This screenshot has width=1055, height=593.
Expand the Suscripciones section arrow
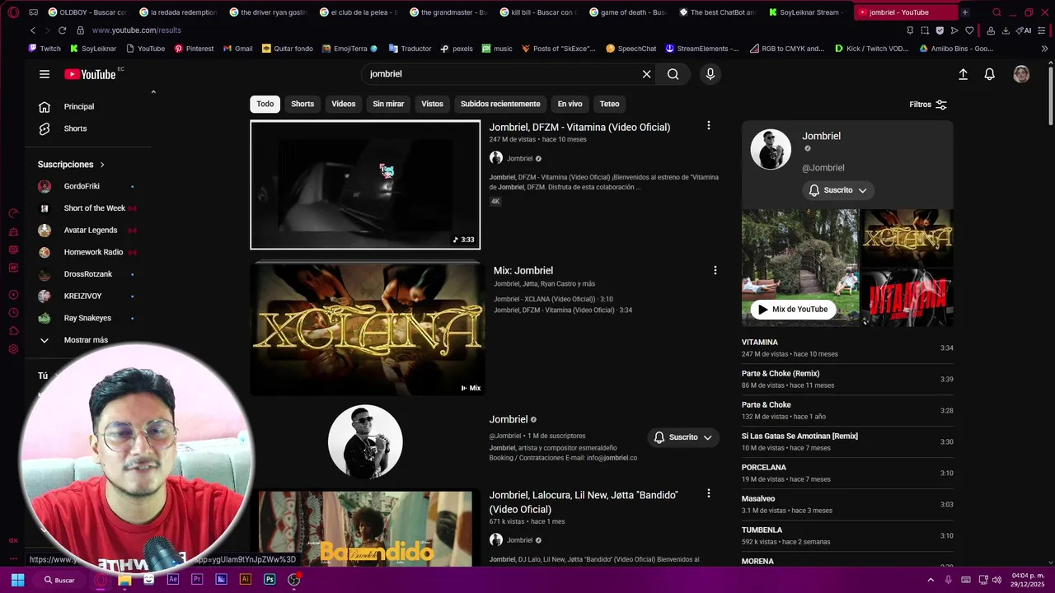pyautogui.click(x=102, y=165)
